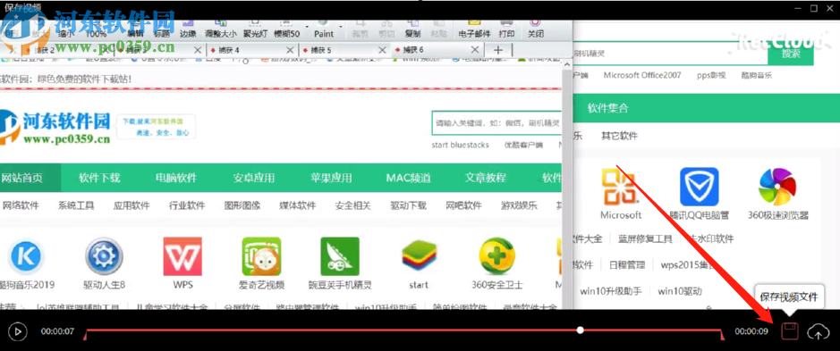Click the 关闭 toolbar icon
The image size is (840, 351).
(x=535, y=29)
